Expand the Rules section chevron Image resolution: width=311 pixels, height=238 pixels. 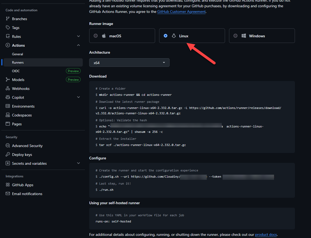tap(78, 36)
